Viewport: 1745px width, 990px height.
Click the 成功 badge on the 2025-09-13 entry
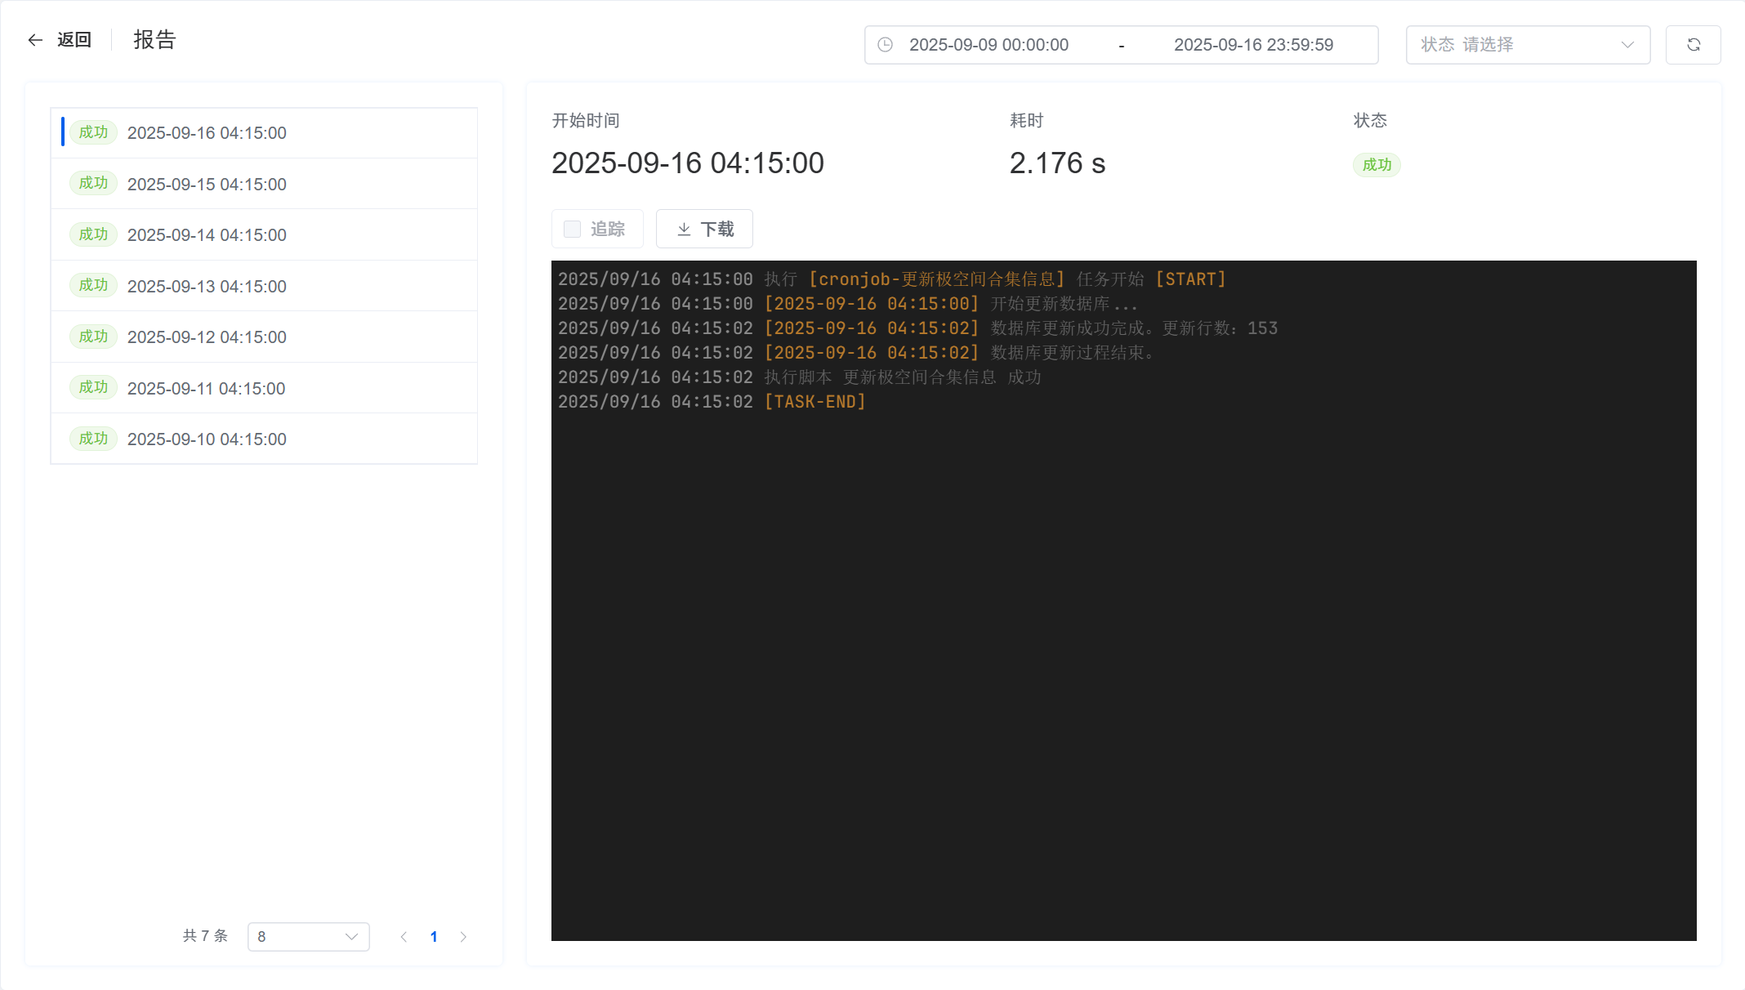coord(93,285)
